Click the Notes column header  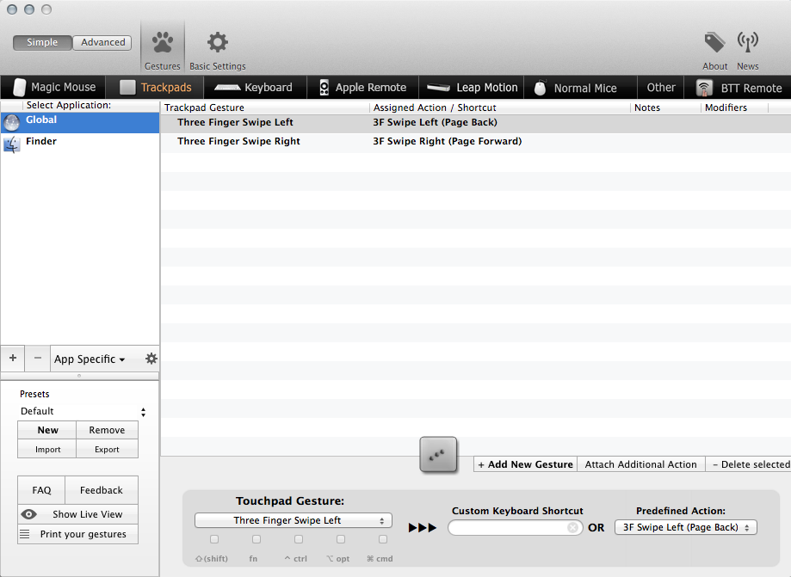[666, 107]
